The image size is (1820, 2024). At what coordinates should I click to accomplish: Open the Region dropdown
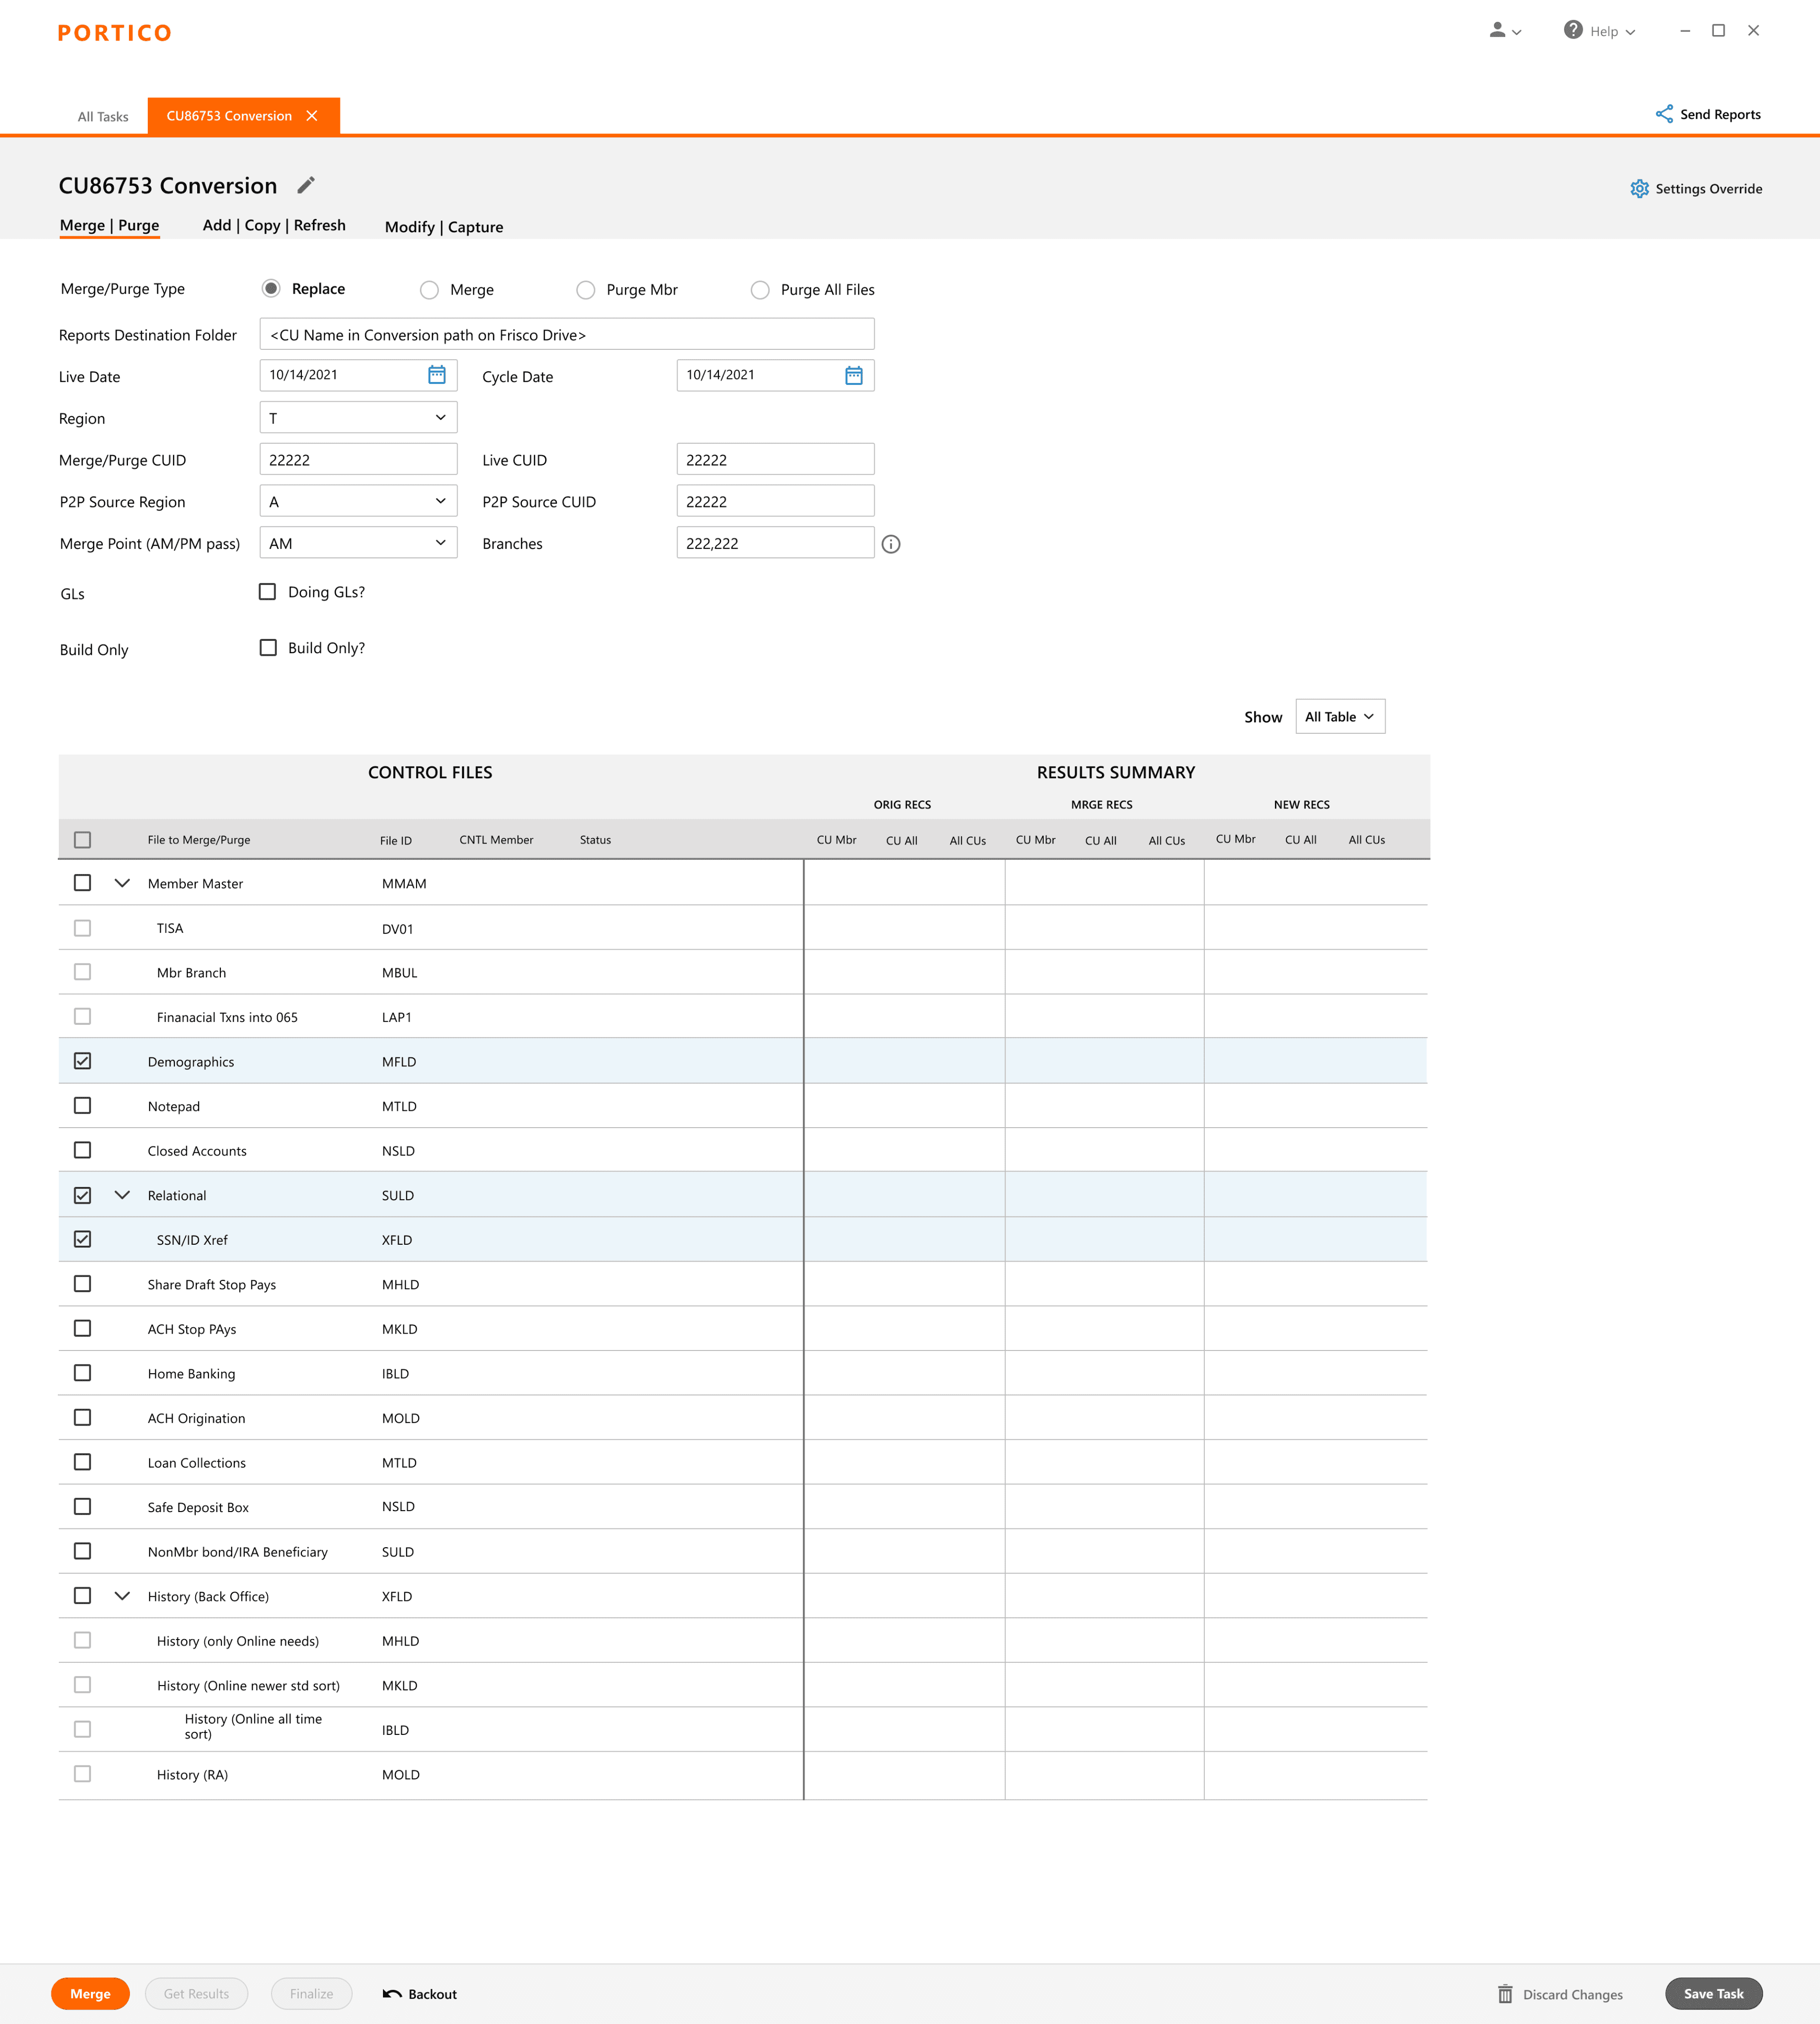pyautogui.click(x=358, y=418)
